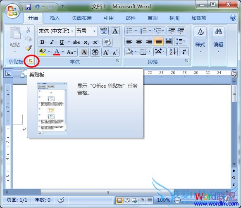Clear formatting with eraser icon
241x208 pixels.
(x=107, y=42)
